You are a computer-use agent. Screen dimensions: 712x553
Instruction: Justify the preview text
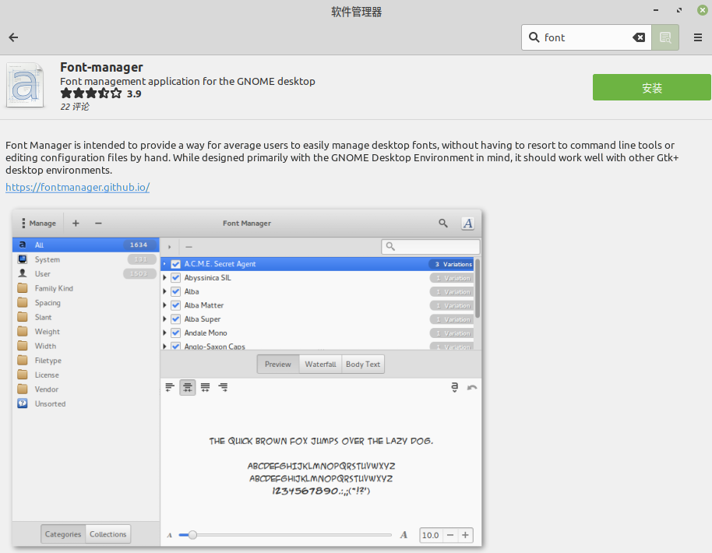click(205, 387)
